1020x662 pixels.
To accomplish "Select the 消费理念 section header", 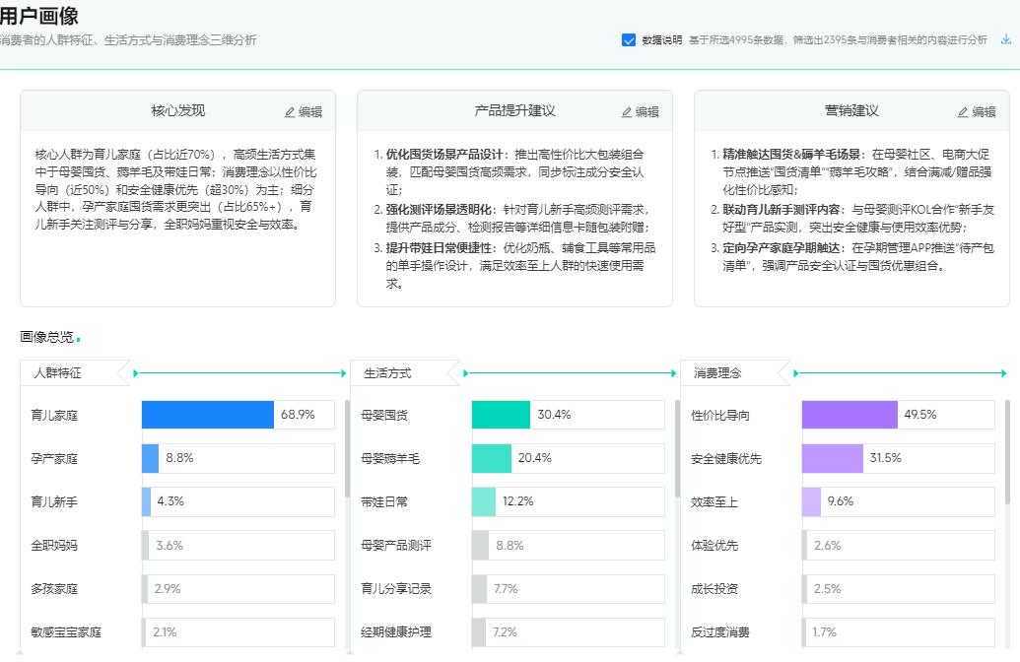I will point(716,372).
